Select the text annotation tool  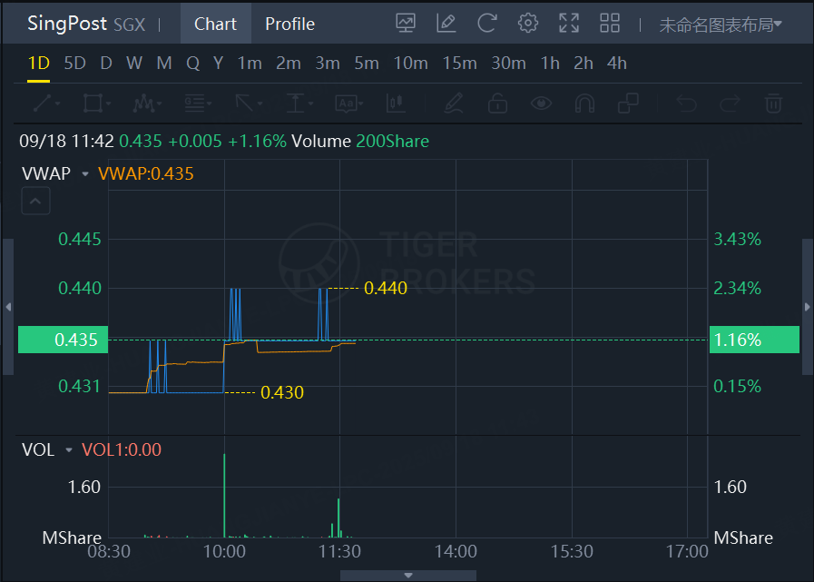pyautogui.click(x=348, y=103)
